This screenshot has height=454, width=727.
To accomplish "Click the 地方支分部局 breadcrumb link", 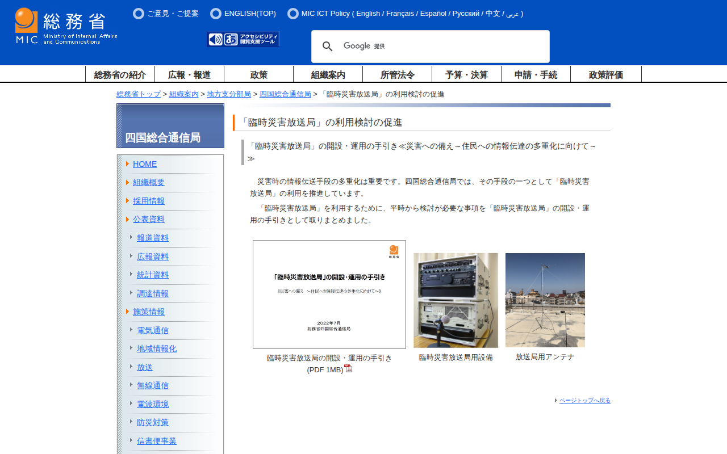I will point(229,94).
